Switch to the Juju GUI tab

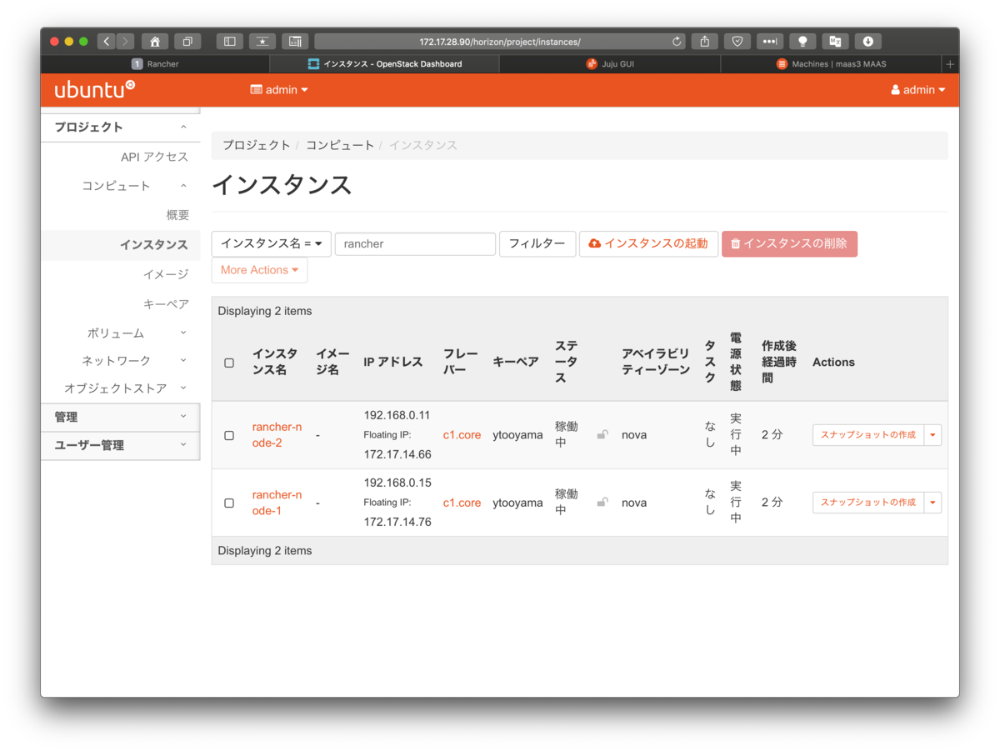point(610,64)
